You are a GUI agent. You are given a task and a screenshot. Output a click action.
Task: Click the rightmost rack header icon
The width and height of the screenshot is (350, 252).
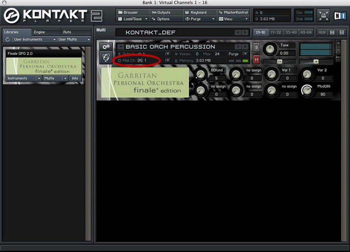click(342, 33)
